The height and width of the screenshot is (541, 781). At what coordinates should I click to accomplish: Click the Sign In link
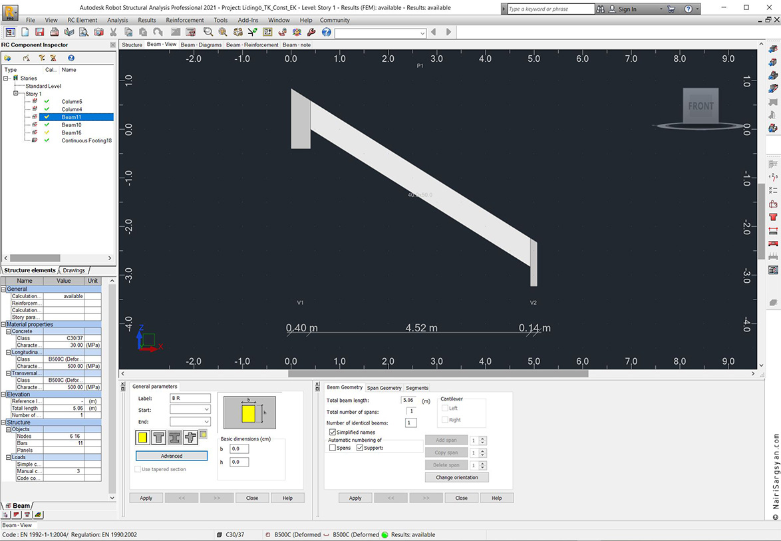coord(627,9)
